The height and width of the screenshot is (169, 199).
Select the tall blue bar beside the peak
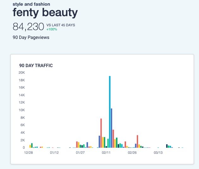point(111,128)
